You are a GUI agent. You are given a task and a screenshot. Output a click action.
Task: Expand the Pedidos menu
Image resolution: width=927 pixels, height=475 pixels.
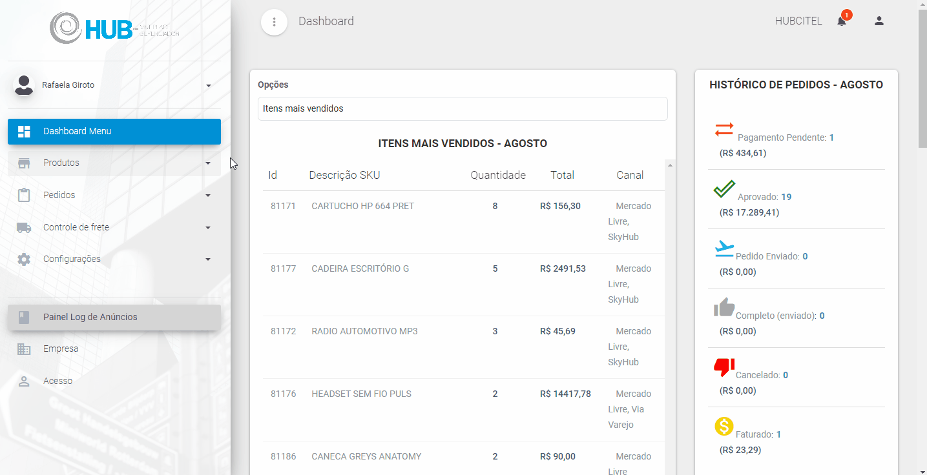click(114, 195)
